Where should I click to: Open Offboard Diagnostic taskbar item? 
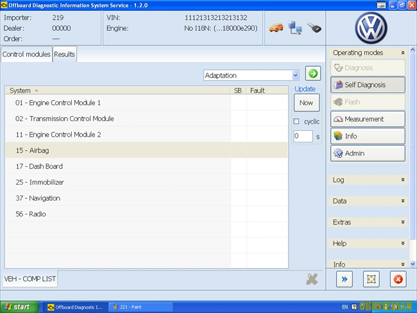[x=75, y=307]
